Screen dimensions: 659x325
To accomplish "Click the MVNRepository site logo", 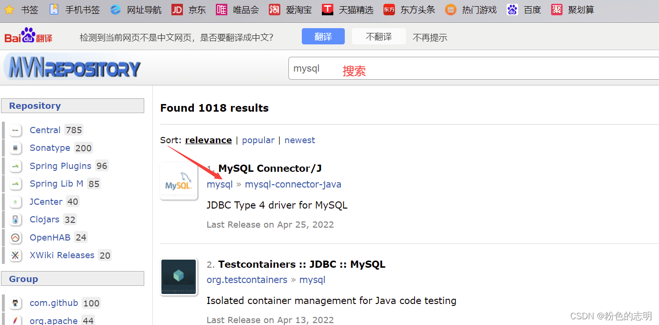I will click(x=73, y=67).
